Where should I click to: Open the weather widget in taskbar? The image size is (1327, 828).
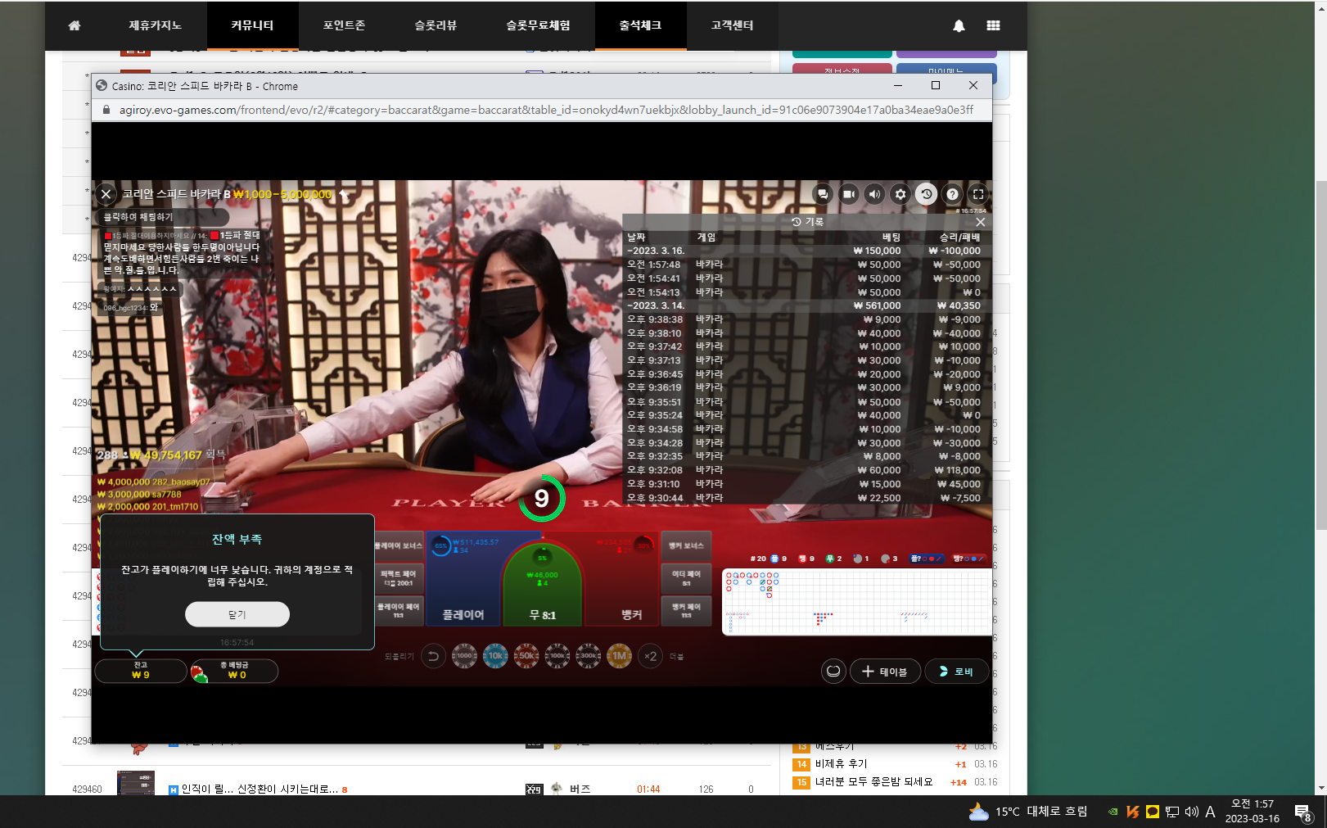1028,812
